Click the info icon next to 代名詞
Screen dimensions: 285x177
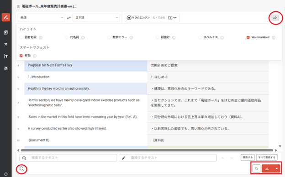coord(83,37)
